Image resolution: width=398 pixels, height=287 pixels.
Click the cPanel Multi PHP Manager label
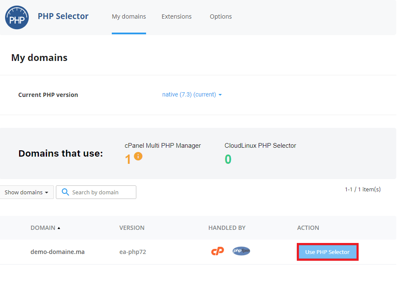click(163, 146)
